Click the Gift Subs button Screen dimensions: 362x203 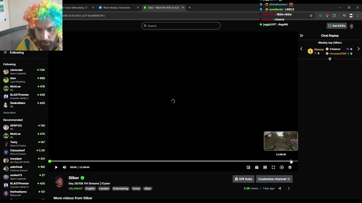244,179
